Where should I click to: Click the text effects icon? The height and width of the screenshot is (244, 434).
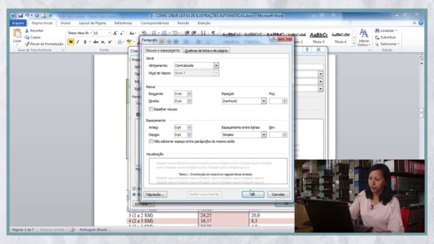[120, 42]
